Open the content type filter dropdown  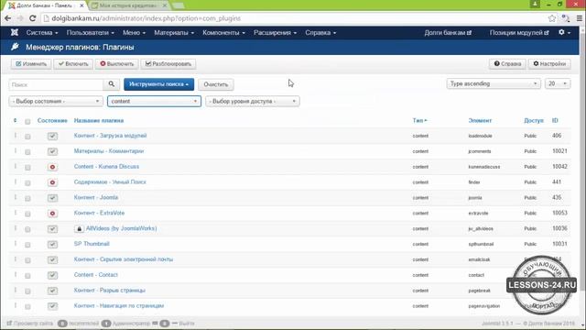154,102
